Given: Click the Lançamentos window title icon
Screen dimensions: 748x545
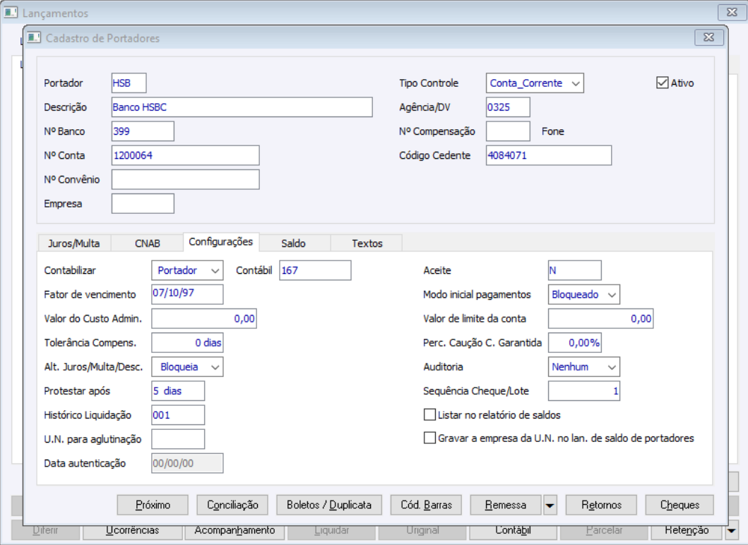Looking at the screenshot, I should tap(11, 13).
